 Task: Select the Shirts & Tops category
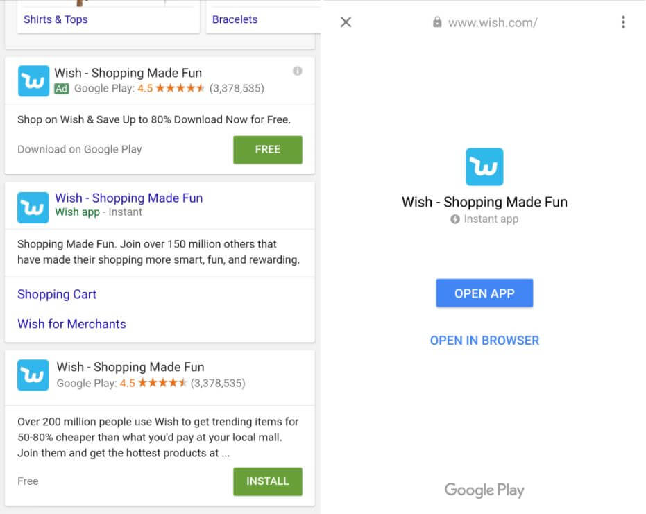pyautogui.click(x=56, y=19)
